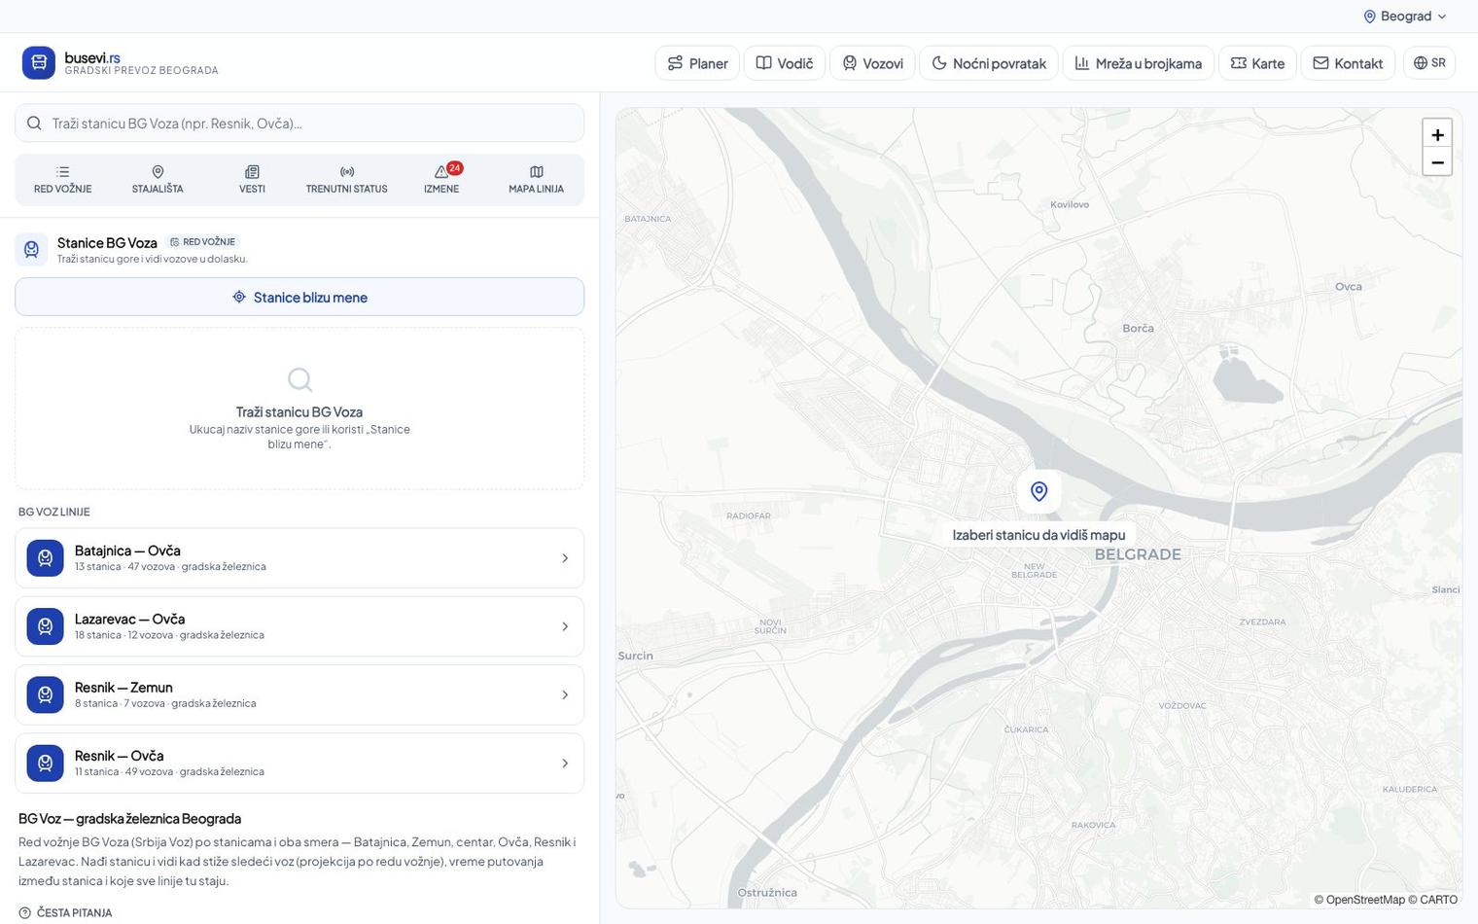
Task: Open the Karte menu label
Action: [1268, 63]
